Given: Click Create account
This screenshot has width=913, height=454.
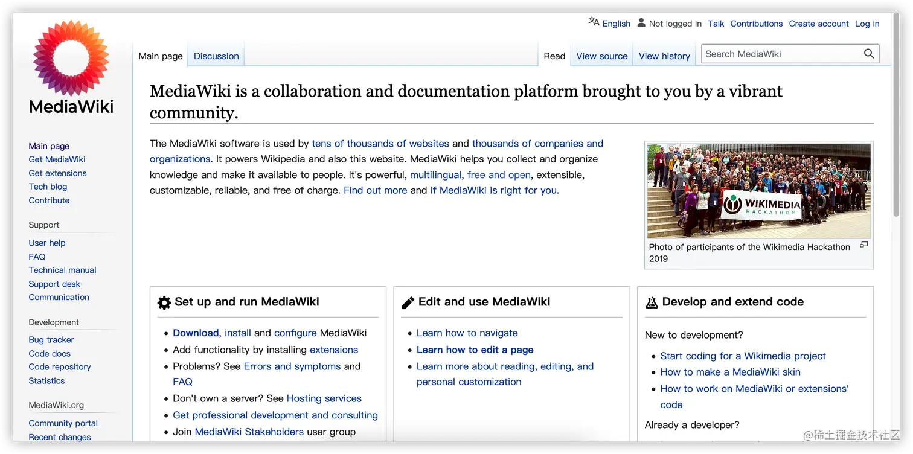Looking at the screenshot, I should 819,24.
